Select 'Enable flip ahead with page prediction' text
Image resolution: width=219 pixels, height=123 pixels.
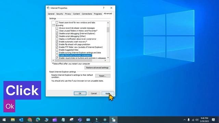[75, 44]
